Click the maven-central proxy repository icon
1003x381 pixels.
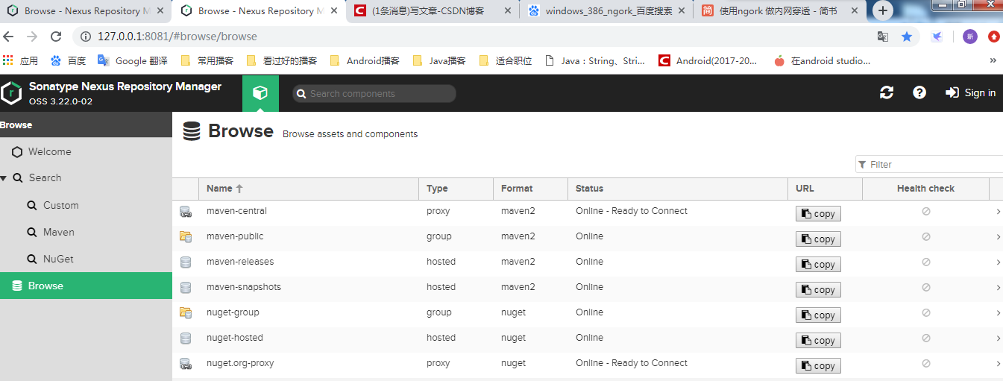point(186,212)
